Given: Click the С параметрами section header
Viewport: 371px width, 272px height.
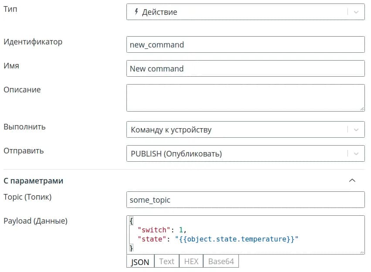Looking at the screenshot, I should coord(34,180).
